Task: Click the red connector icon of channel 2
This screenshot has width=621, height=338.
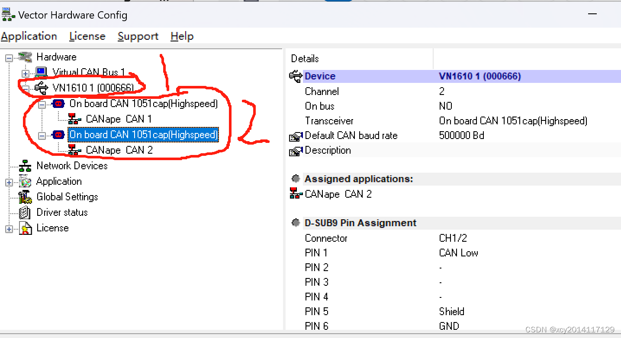Action: click(x=58, y=135)
